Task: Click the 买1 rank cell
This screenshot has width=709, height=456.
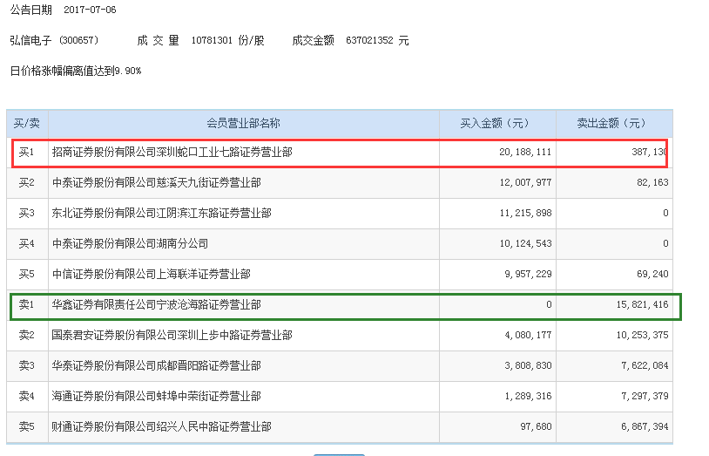Action: [x=26, y=153]
